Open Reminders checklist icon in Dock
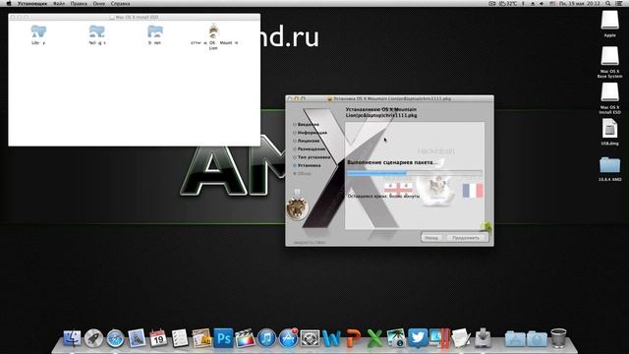The height and width of the screenshot is (354, 629). [180, 338]
